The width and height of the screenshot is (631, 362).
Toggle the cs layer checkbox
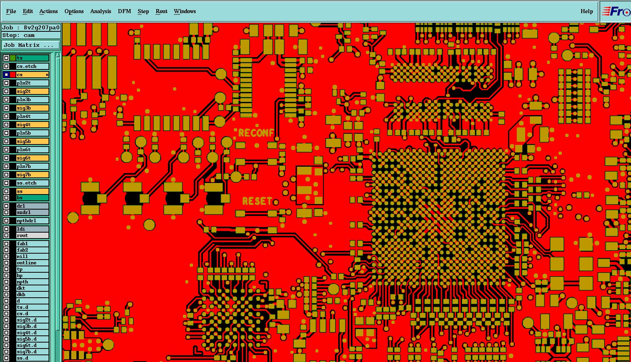click(6, 75)
